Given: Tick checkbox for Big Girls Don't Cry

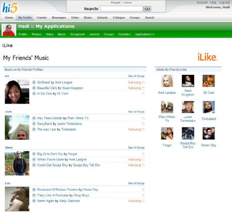Looking at the screenshot, I should [x=143, y=154].
